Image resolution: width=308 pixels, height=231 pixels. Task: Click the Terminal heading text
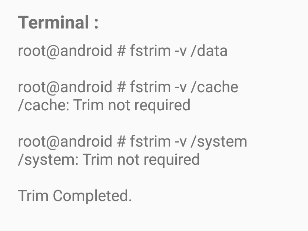[58, 22]
